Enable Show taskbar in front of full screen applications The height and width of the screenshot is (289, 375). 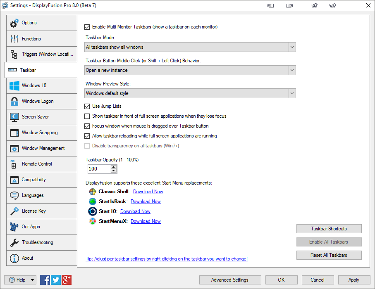87,116
